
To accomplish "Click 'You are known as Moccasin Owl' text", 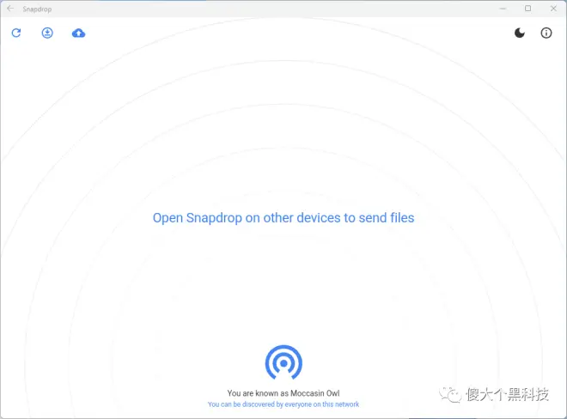I will point(283,393).
